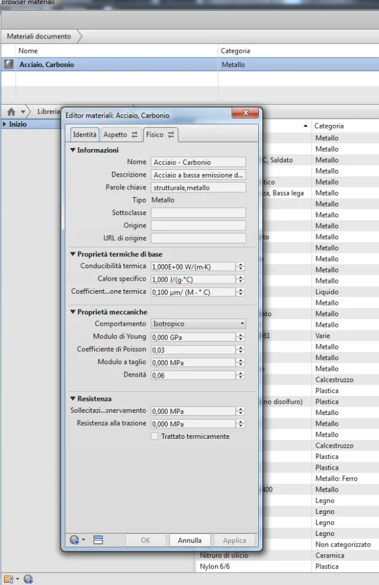Click the Resistenza alla trazione value field

193,423
